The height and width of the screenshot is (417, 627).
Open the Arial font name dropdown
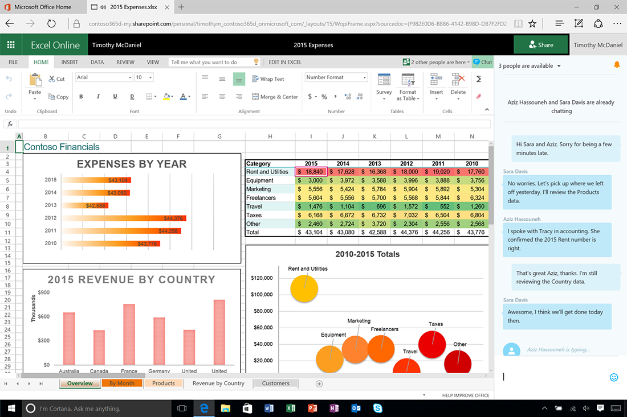(104, 77)
